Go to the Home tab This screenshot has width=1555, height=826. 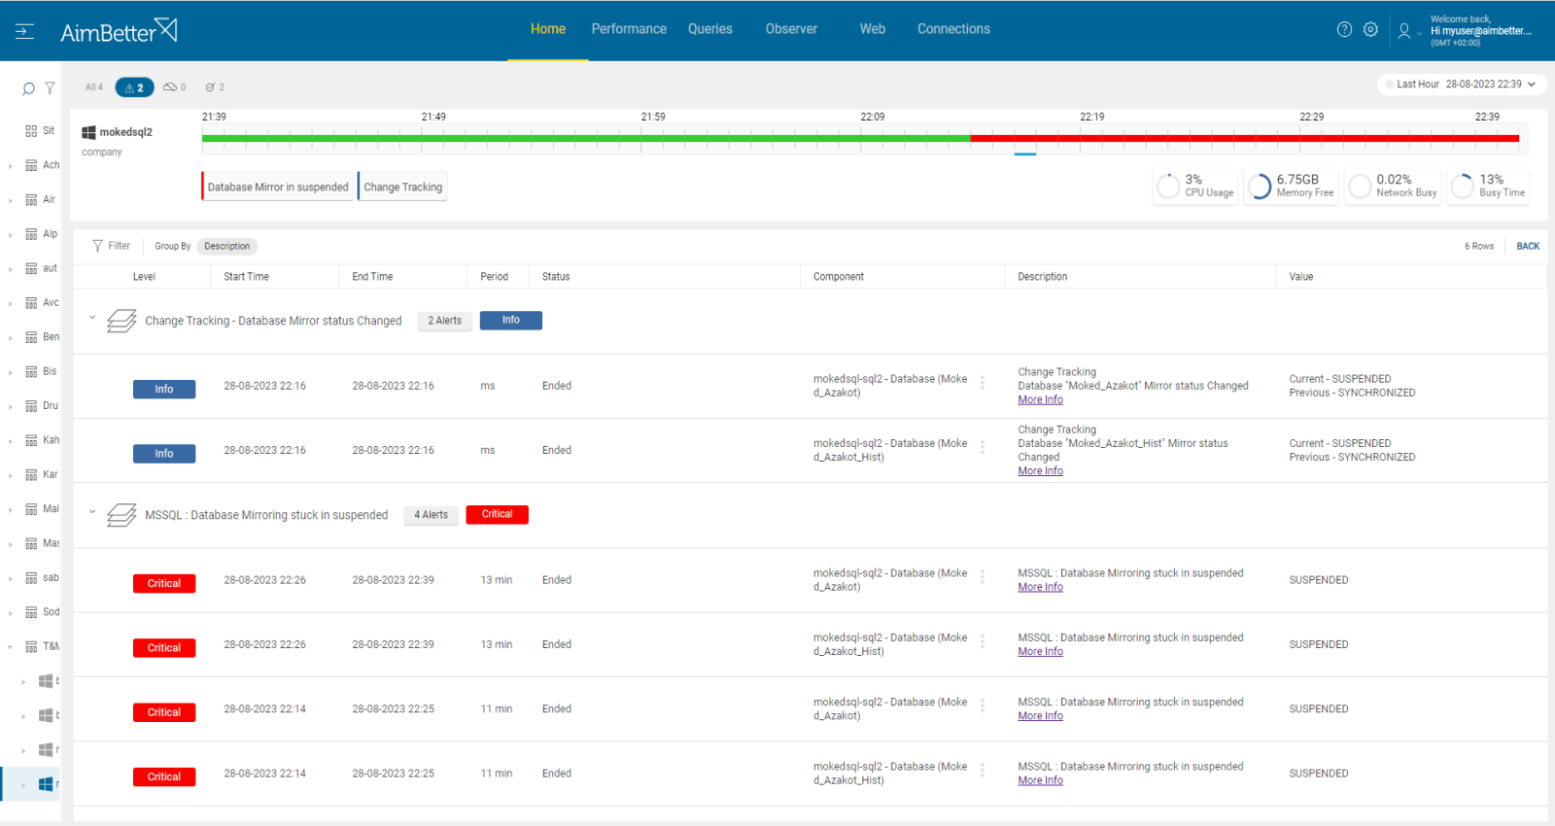548,29
